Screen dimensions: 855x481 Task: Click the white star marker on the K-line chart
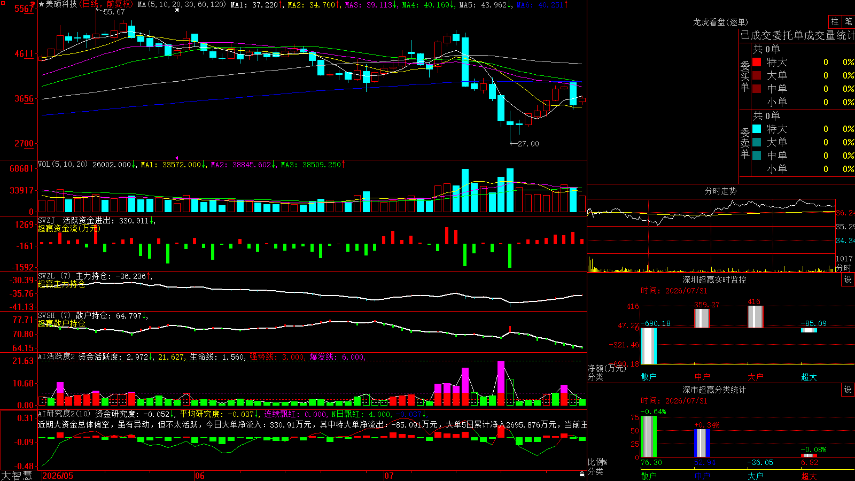[177, 10]
